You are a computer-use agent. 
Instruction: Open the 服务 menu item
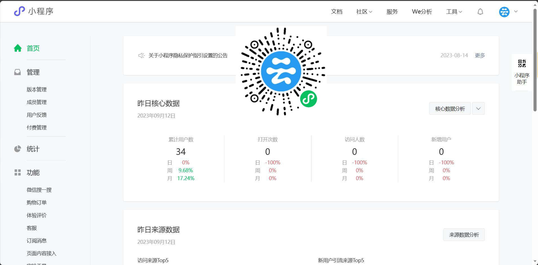tap(392, 12)
